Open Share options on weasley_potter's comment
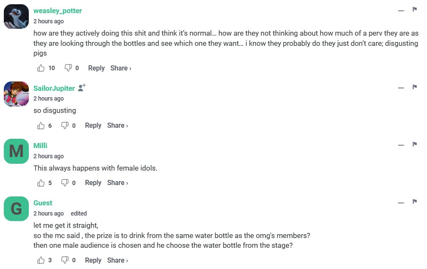 coord(120,68)
